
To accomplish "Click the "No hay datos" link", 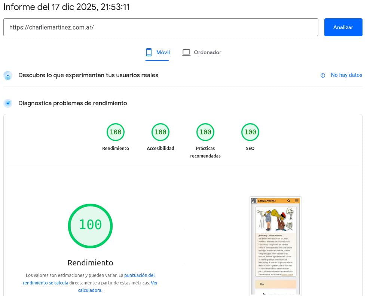I will point(346,75).
